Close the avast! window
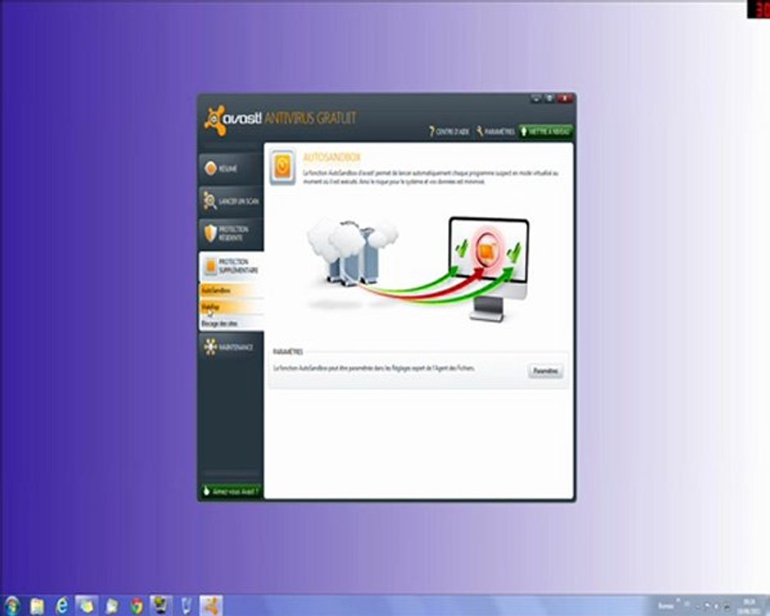 pos(565,98)
